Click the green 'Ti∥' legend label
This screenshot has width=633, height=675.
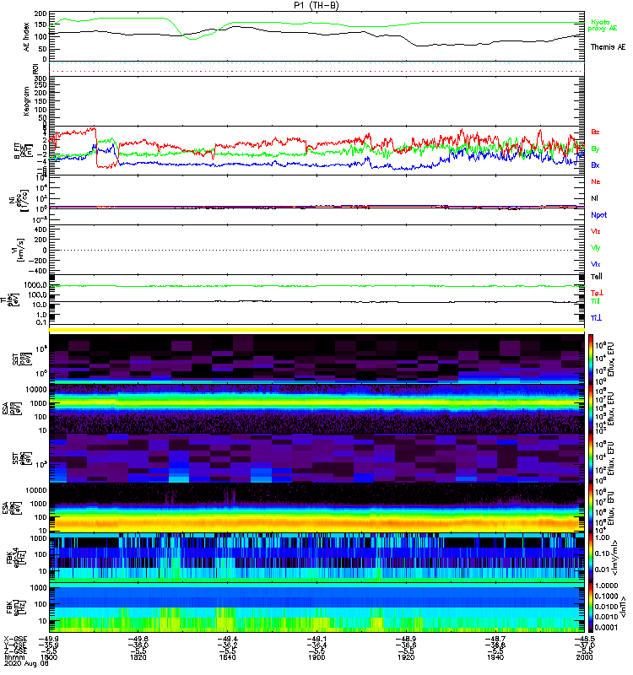click(x=595, y=301)
